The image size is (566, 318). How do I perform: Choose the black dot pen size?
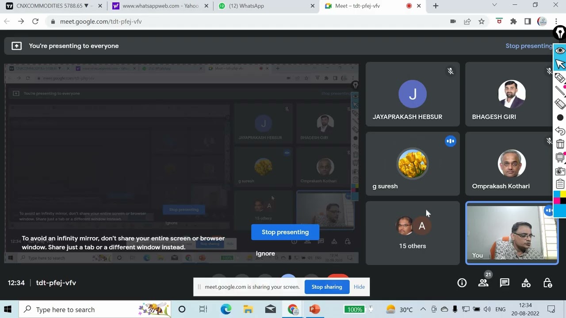point(560,118)
